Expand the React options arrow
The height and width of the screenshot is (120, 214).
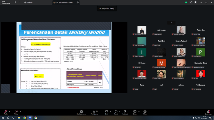(x=119, y=111)
